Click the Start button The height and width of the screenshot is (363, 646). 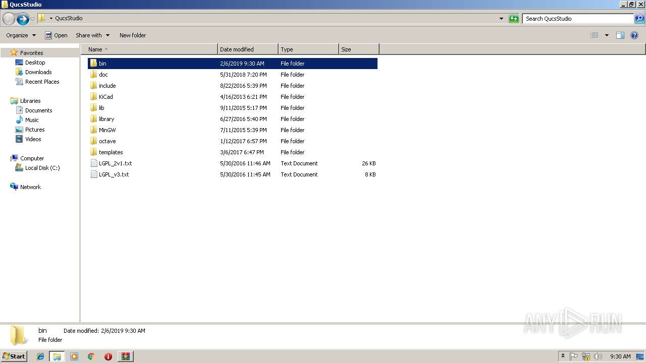tap(14, 356)
